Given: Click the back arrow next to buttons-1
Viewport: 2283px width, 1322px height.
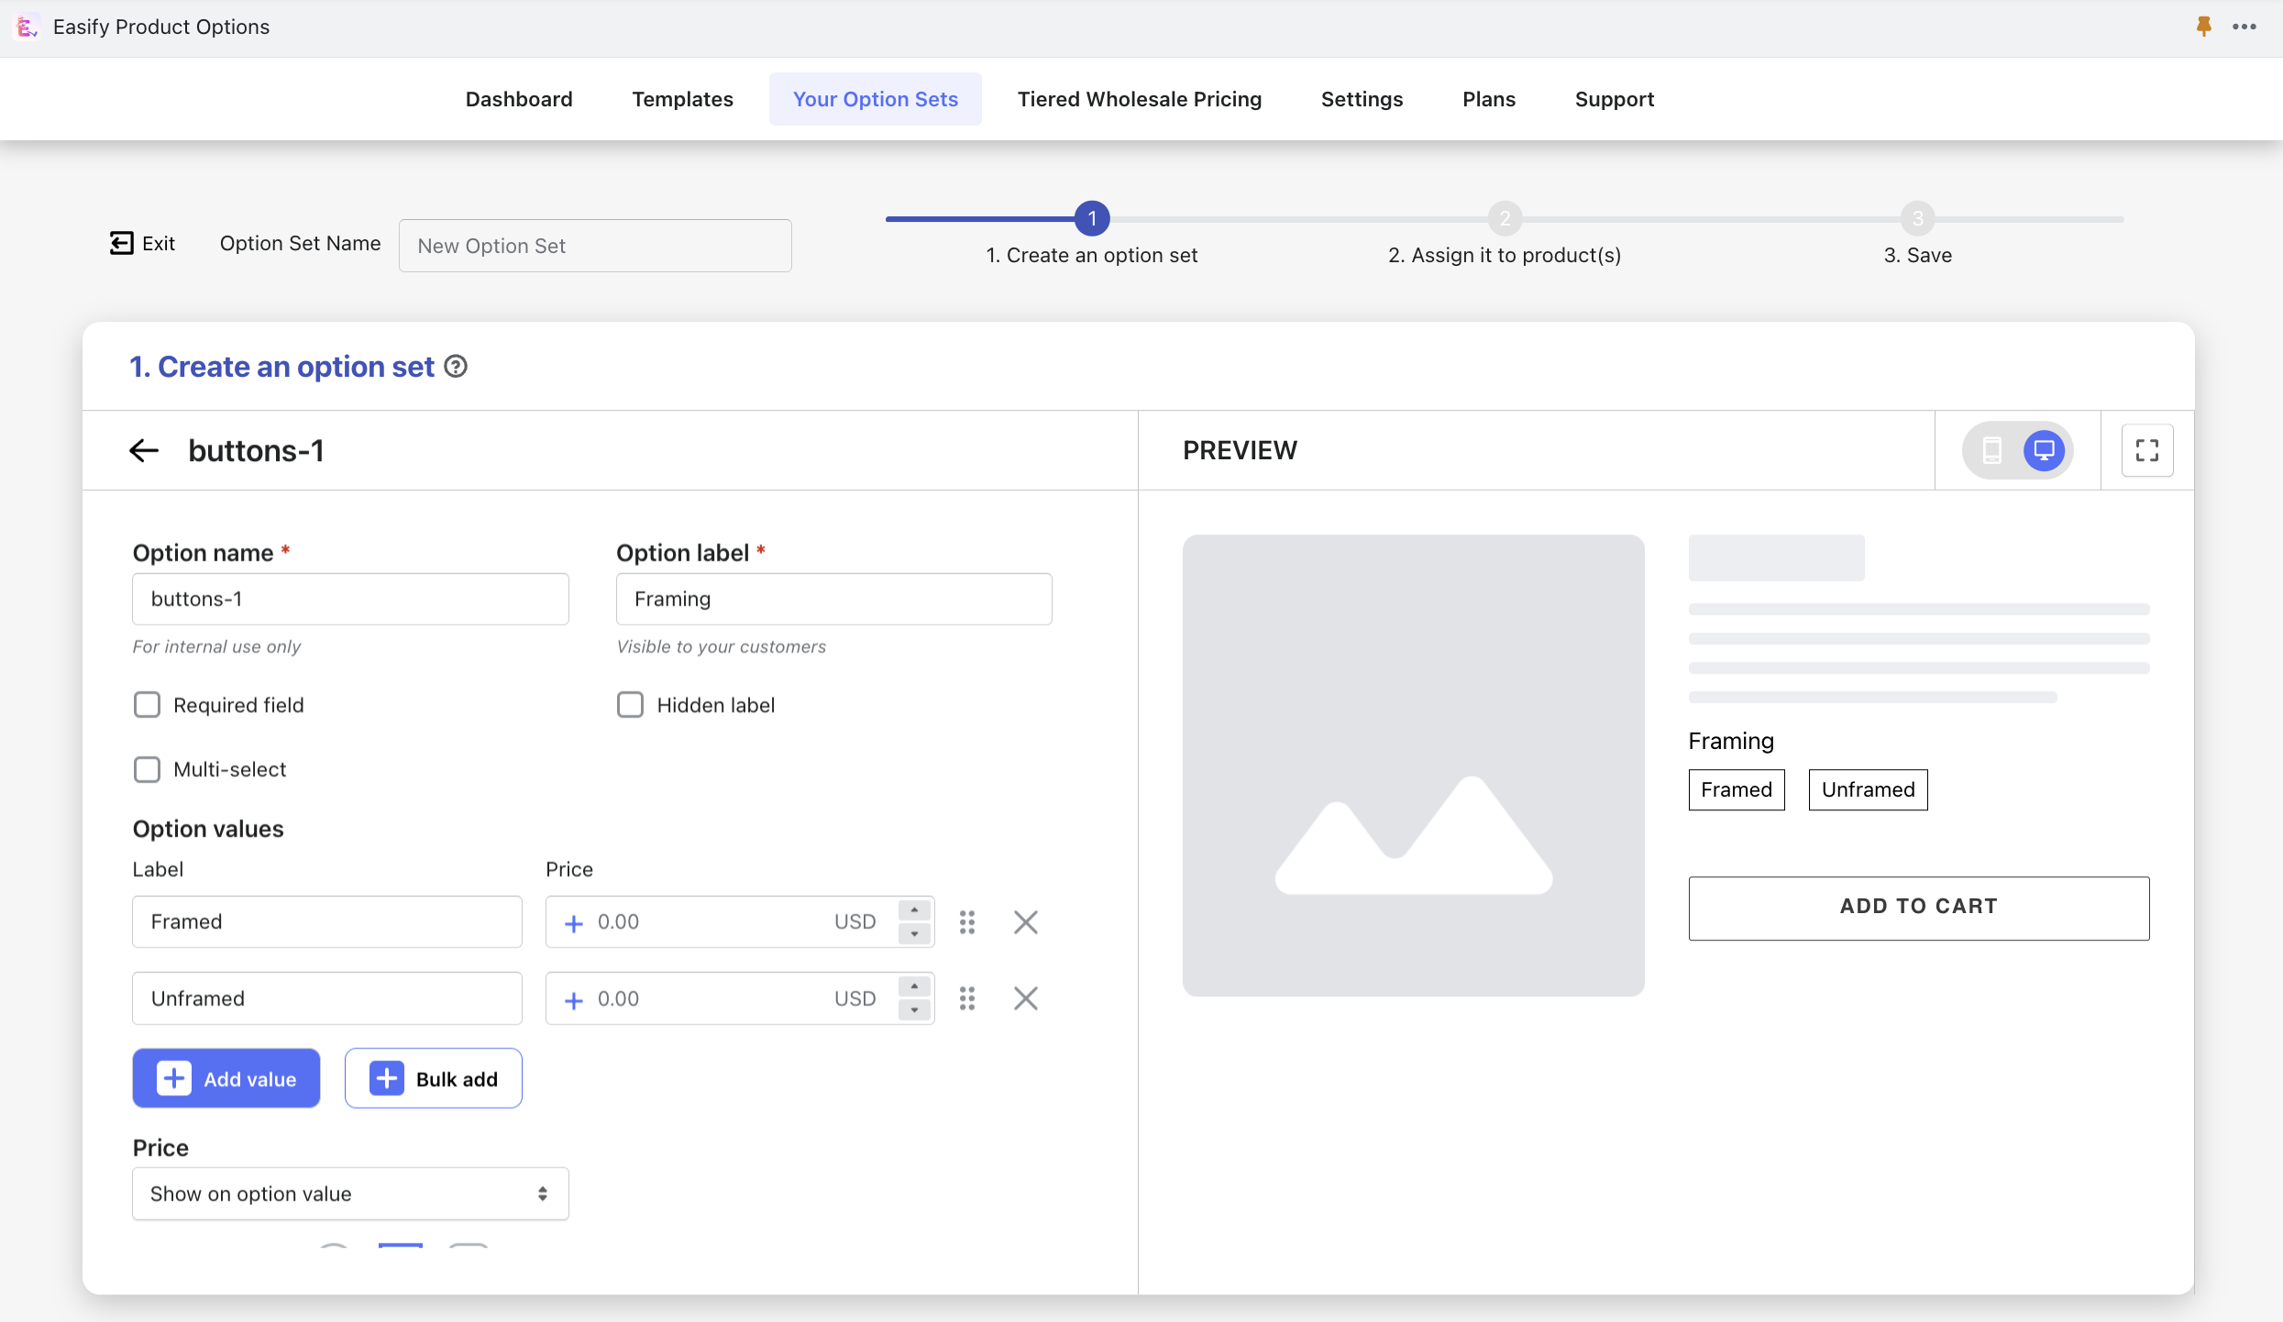Looking at the screenshot, I should click(x=144, y=450).
